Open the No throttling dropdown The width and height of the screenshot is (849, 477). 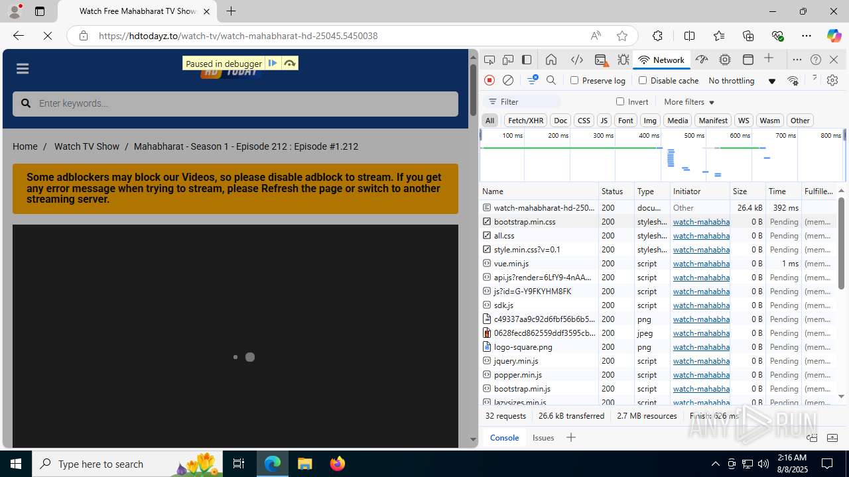pos(742,80)
